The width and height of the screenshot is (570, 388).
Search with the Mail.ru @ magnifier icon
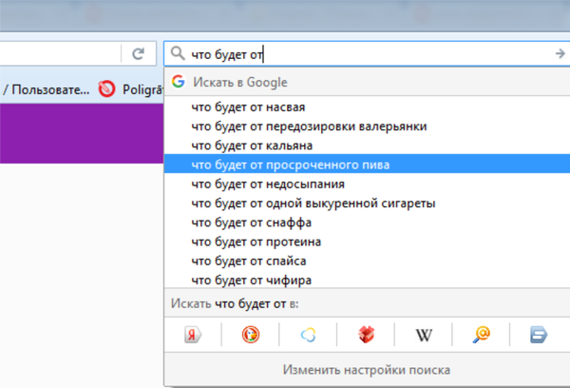coord(482,334)
